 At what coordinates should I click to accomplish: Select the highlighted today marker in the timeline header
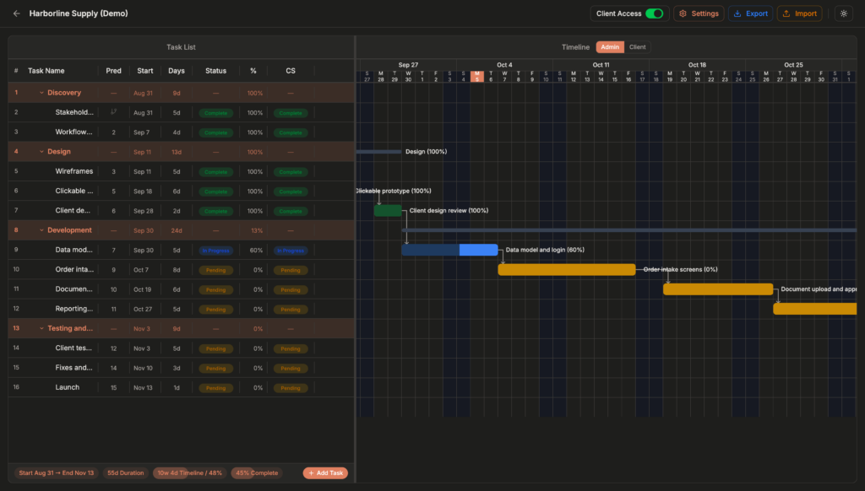477,77
